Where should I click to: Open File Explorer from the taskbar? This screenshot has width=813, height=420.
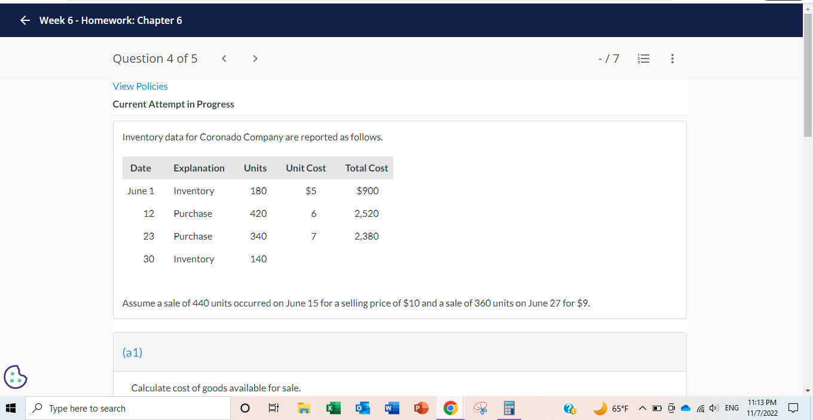pos(305,409)
